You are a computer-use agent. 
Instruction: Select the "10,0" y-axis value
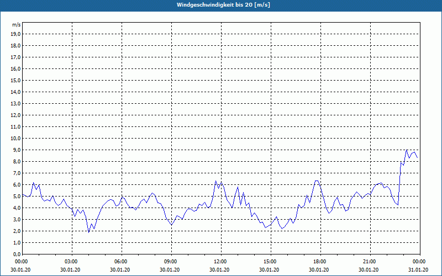15,139
